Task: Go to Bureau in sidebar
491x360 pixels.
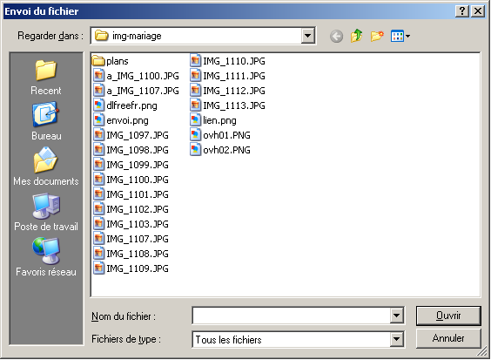Action: click(x=46, y=121)
